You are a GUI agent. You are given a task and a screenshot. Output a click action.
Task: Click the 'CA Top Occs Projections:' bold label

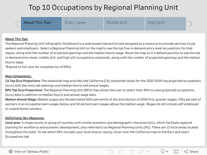pyautogui.click(x=23, y=81)
